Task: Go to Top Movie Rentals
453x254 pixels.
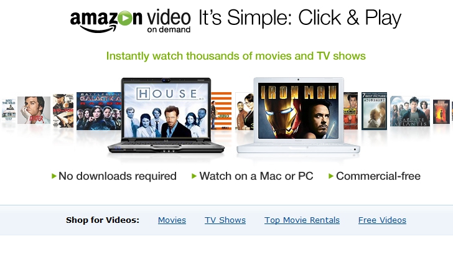Action: point(302,220)
